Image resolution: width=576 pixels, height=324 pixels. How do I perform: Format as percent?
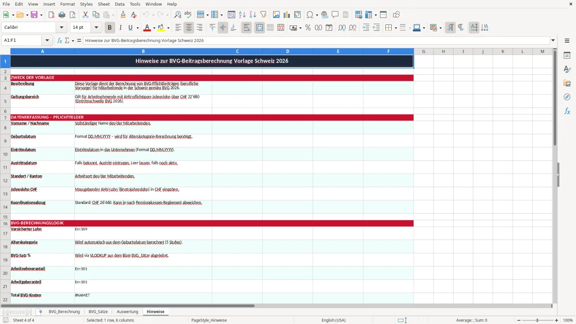pos(308,28)
